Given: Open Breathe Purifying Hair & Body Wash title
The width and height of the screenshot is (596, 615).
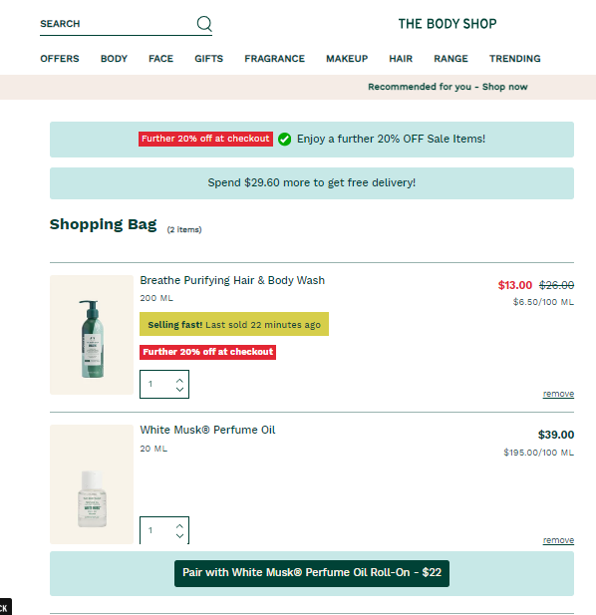Looking at the screenshot, I should [x=232, y=280].
